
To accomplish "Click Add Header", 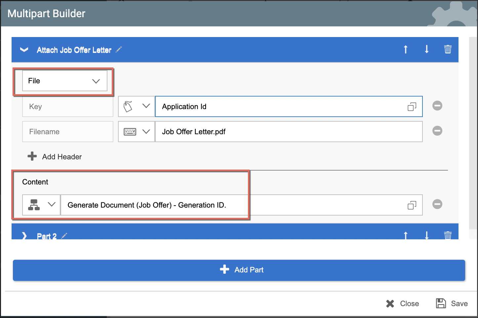I will click(55, 157).
